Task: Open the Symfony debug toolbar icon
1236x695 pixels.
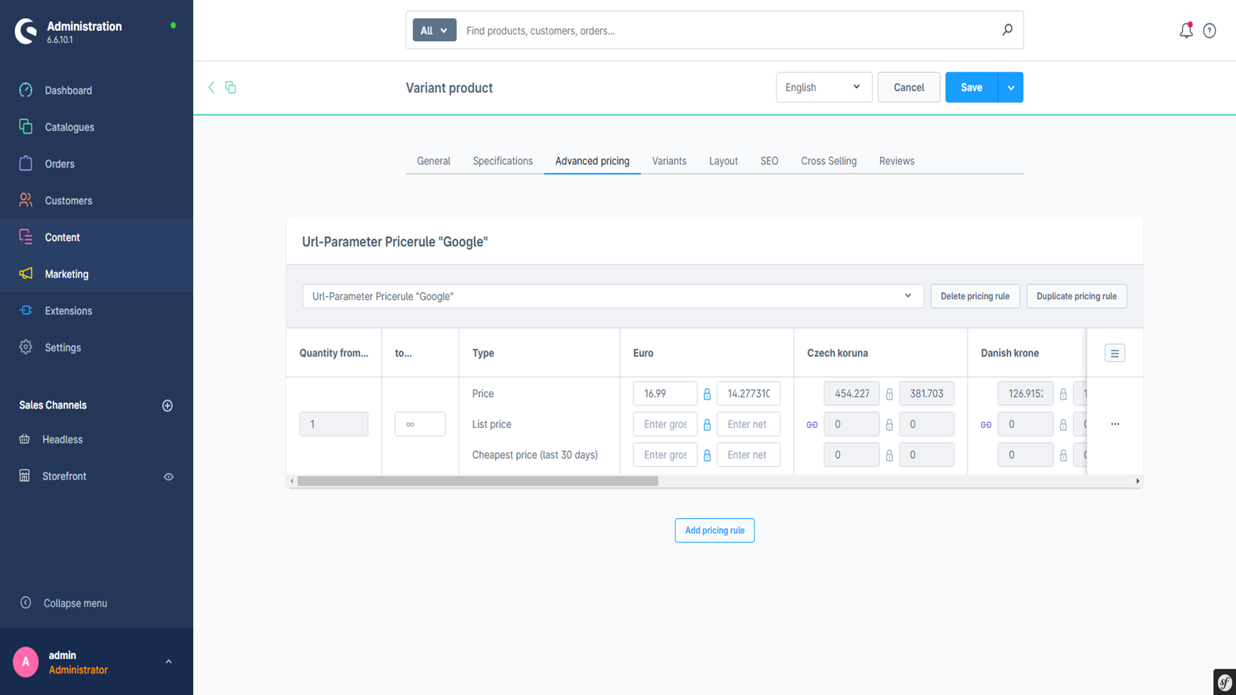Action: [x=1224, y=682]
